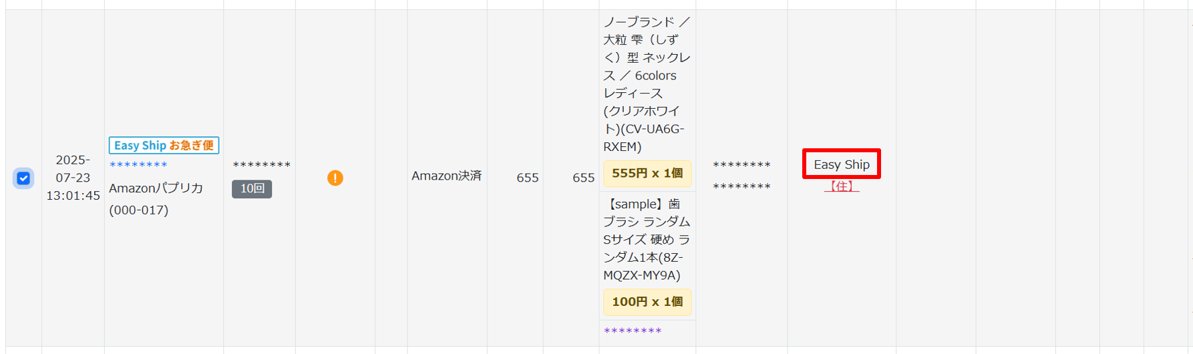
Task: Open the blue masked order number link
Action: coord(138,165)
